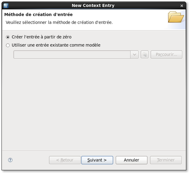Screen dimensions: 189x173
Task: Open the window menu via the title bar app icon
Action: point(6,5)
